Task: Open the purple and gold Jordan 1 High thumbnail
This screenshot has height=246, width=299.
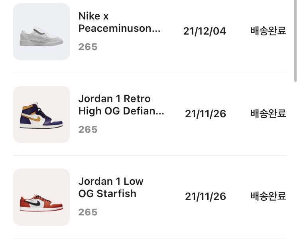Action: pyautogui.click(x=41, y=114)
